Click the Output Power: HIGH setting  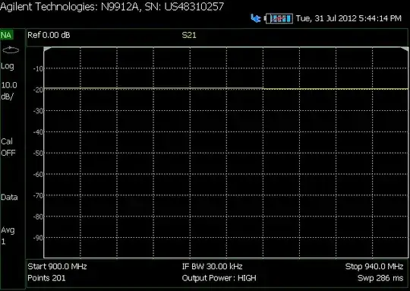(219, 278)
